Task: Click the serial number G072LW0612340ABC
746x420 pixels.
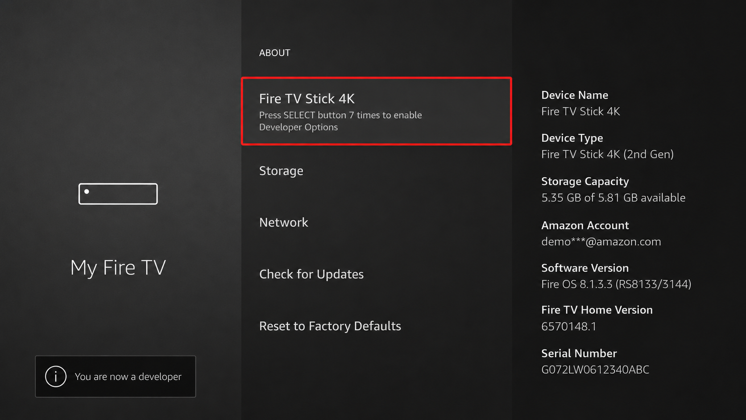Action: [595, 370]
